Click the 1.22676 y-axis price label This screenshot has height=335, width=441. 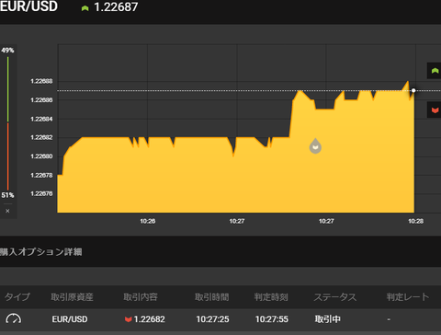coord(41,193)
